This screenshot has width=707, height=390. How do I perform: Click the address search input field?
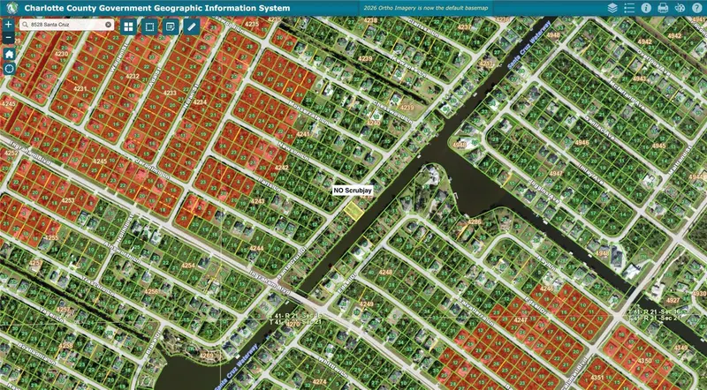[67, 25]
